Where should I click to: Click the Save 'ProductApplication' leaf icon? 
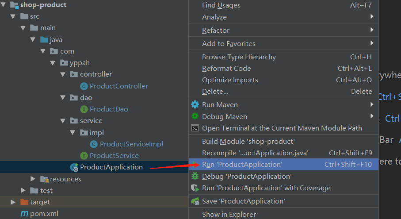tap(195, 201)
